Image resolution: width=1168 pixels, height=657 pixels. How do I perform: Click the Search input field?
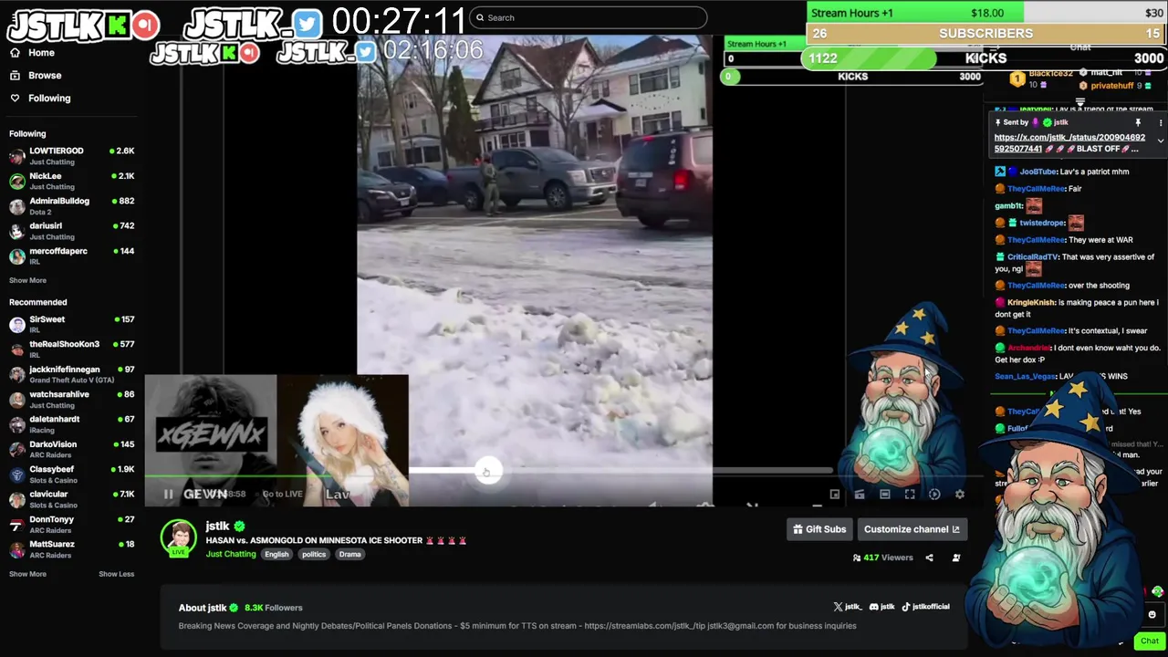click(589, 17)
